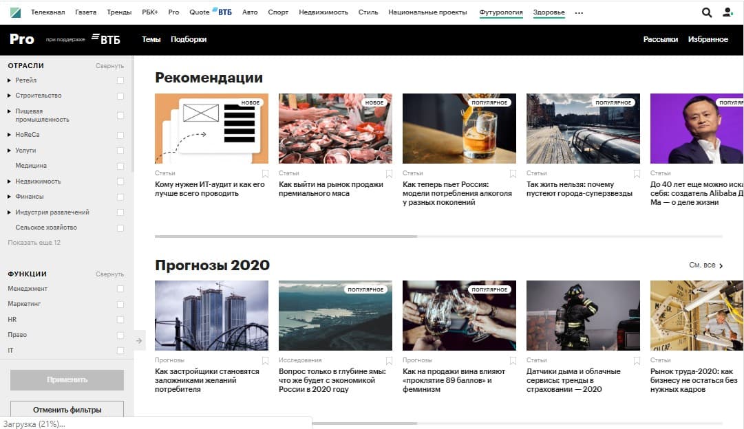Open the user profile icon
744x429 pixels.
coord(727,12)
